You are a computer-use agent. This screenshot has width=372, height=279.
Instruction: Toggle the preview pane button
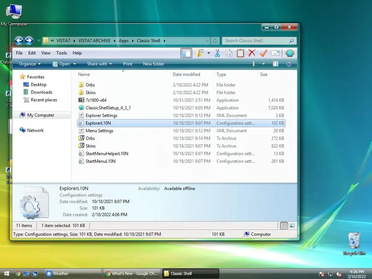(x=275, y=64)
